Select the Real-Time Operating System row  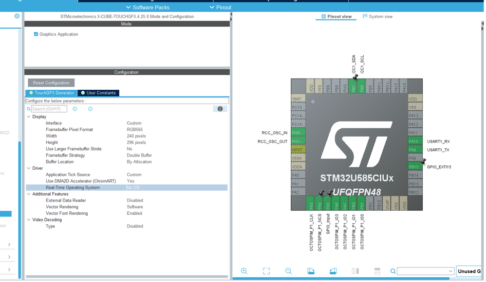(x=127, y=187)
